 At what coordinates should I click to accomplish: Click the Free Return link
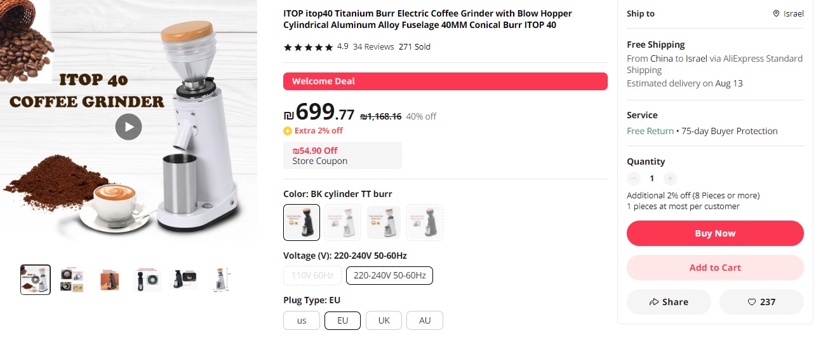(650, 131)
